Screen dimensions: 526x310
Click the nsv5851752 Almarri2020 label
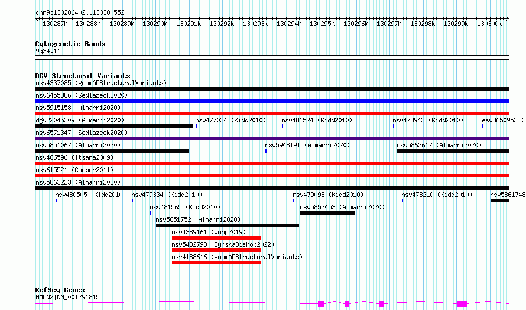tap(198, 219)
